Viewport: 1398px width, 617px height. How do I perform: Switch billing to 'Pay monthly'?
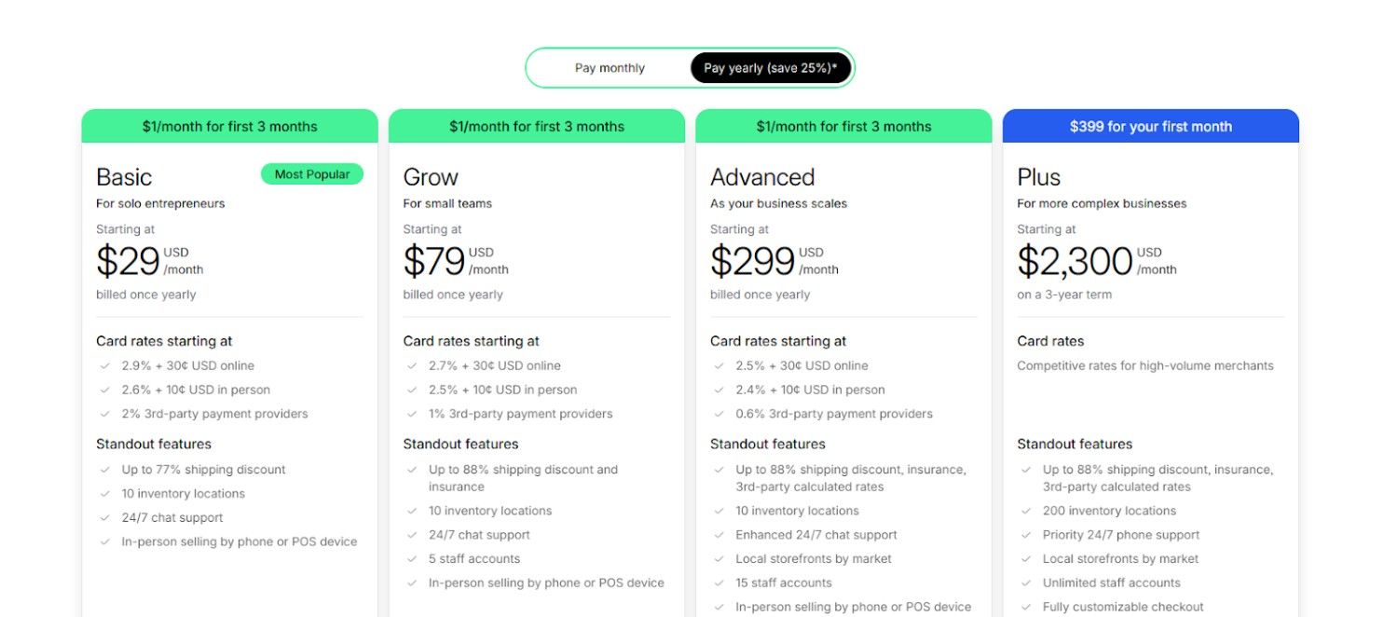click(610, 67)
